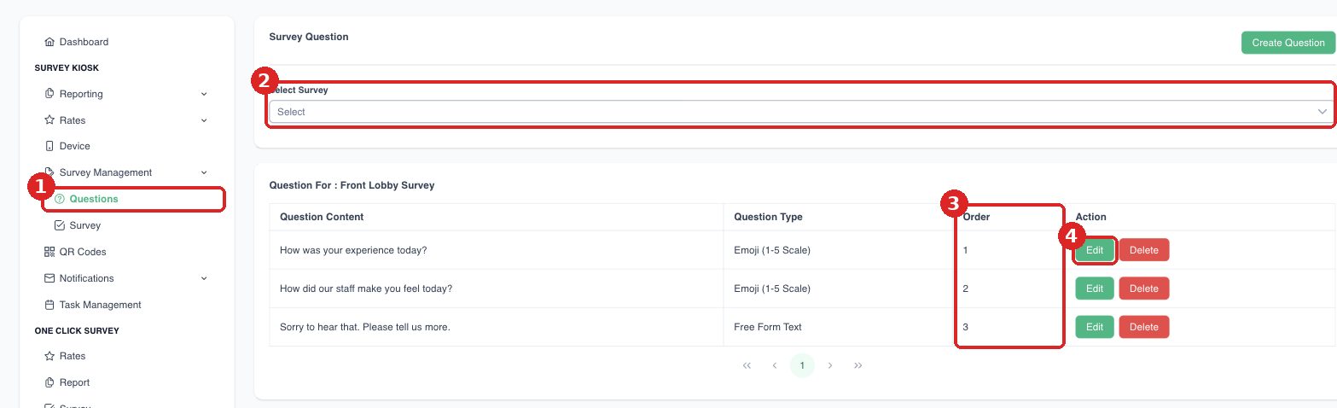
Task: Click the Questions help-circle icon
Action: tap(60, 199)
